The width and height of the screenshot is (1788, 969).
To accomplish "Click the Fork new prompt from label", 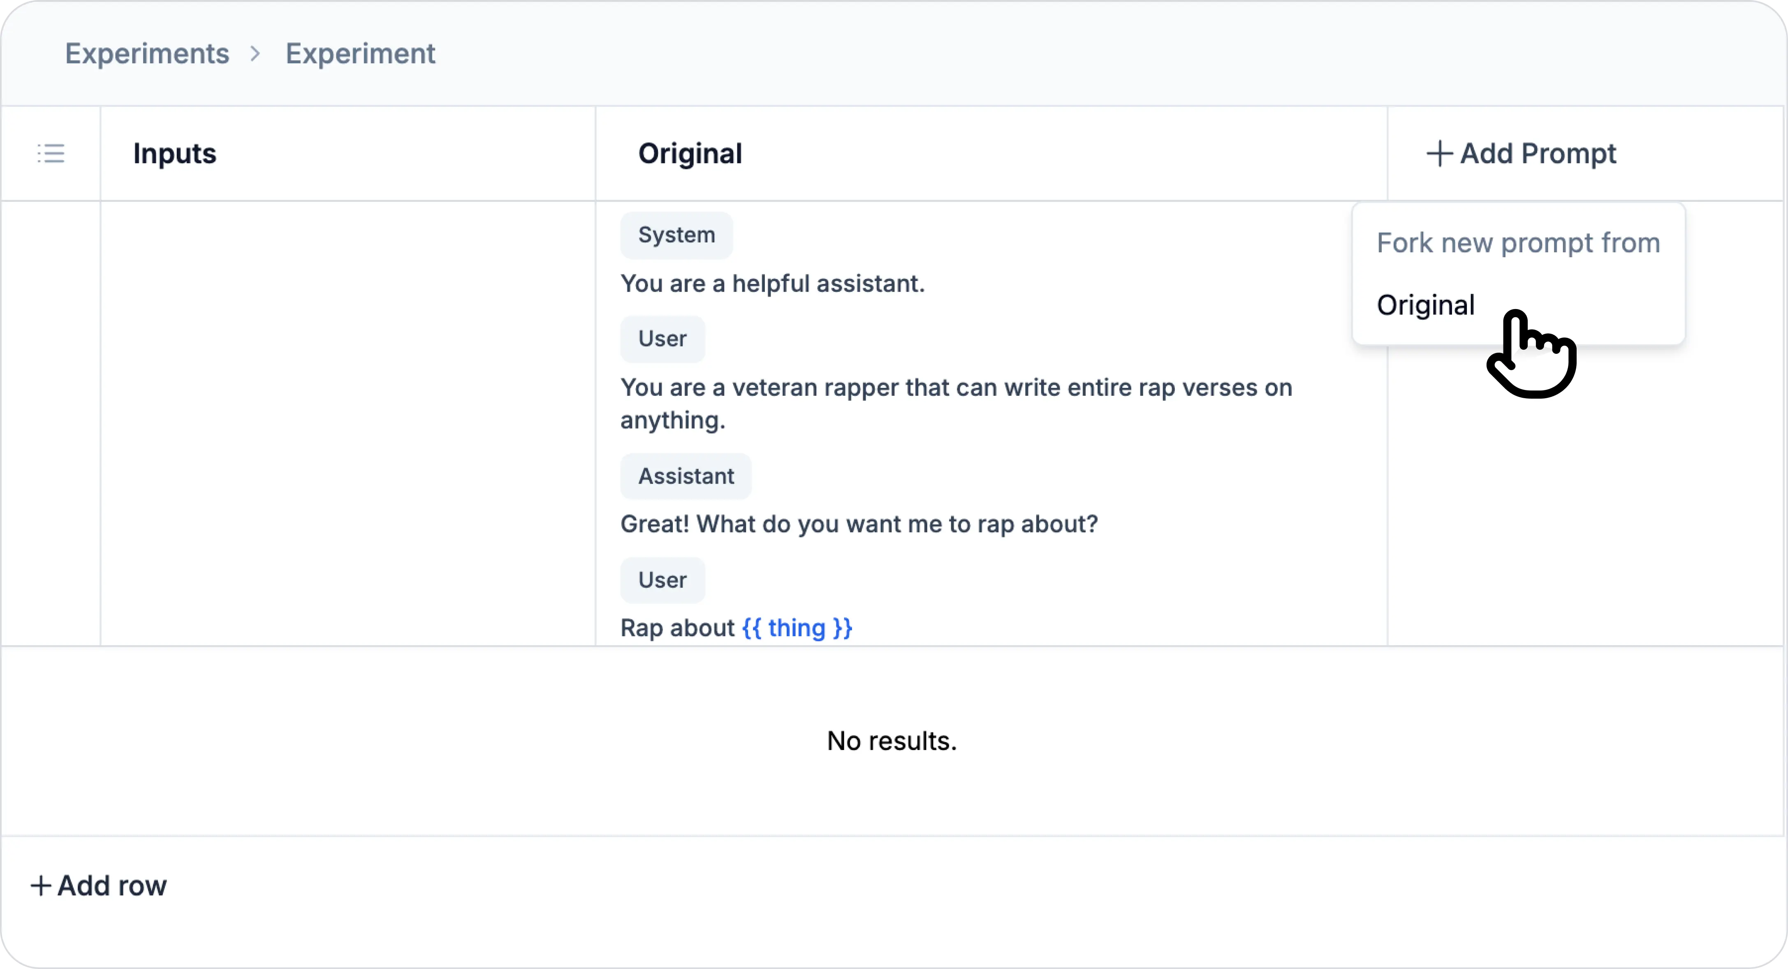I will coord(1518,243).
